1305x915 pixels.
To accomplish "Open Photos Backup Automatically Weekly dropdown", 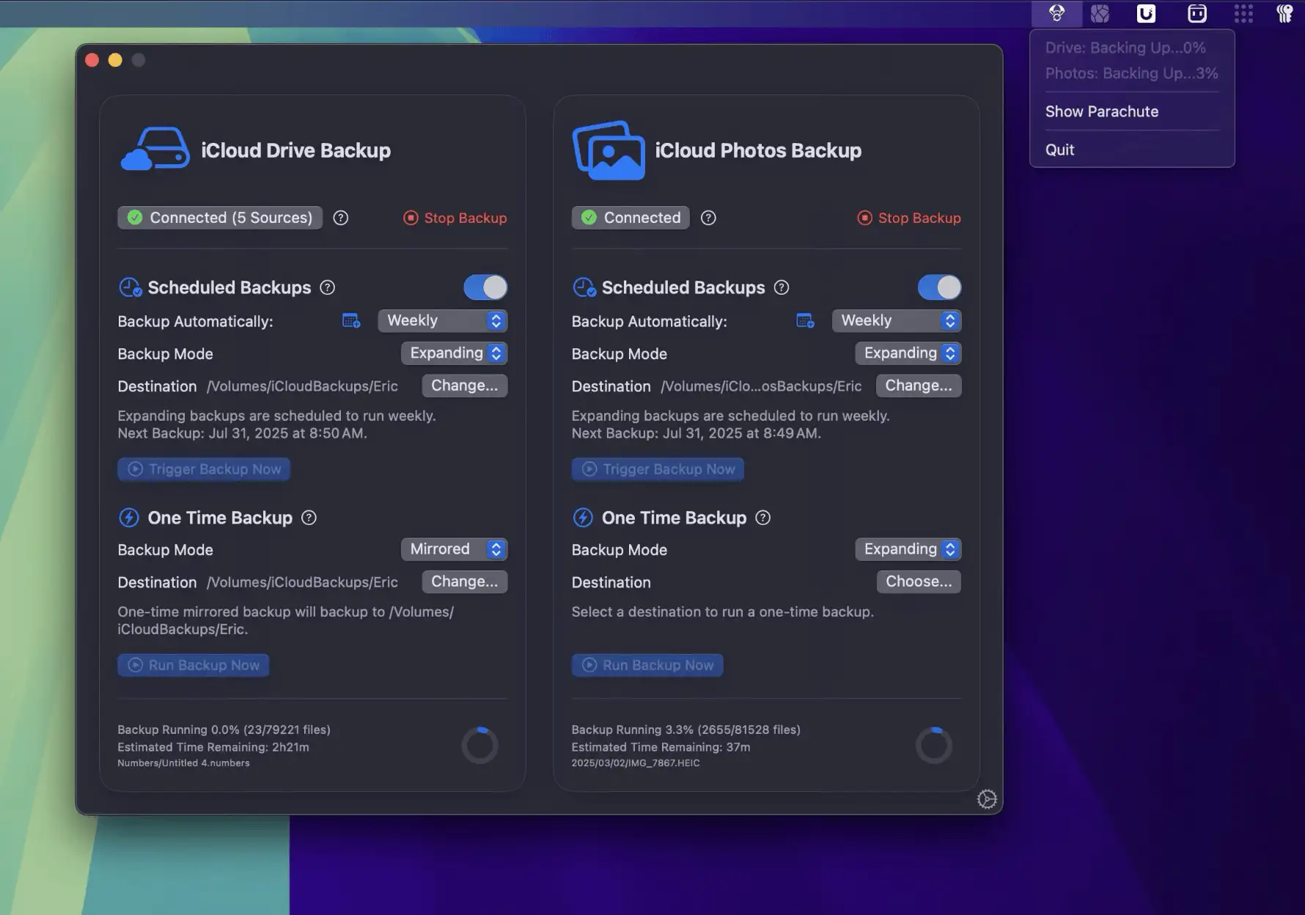I will [897, 320].
